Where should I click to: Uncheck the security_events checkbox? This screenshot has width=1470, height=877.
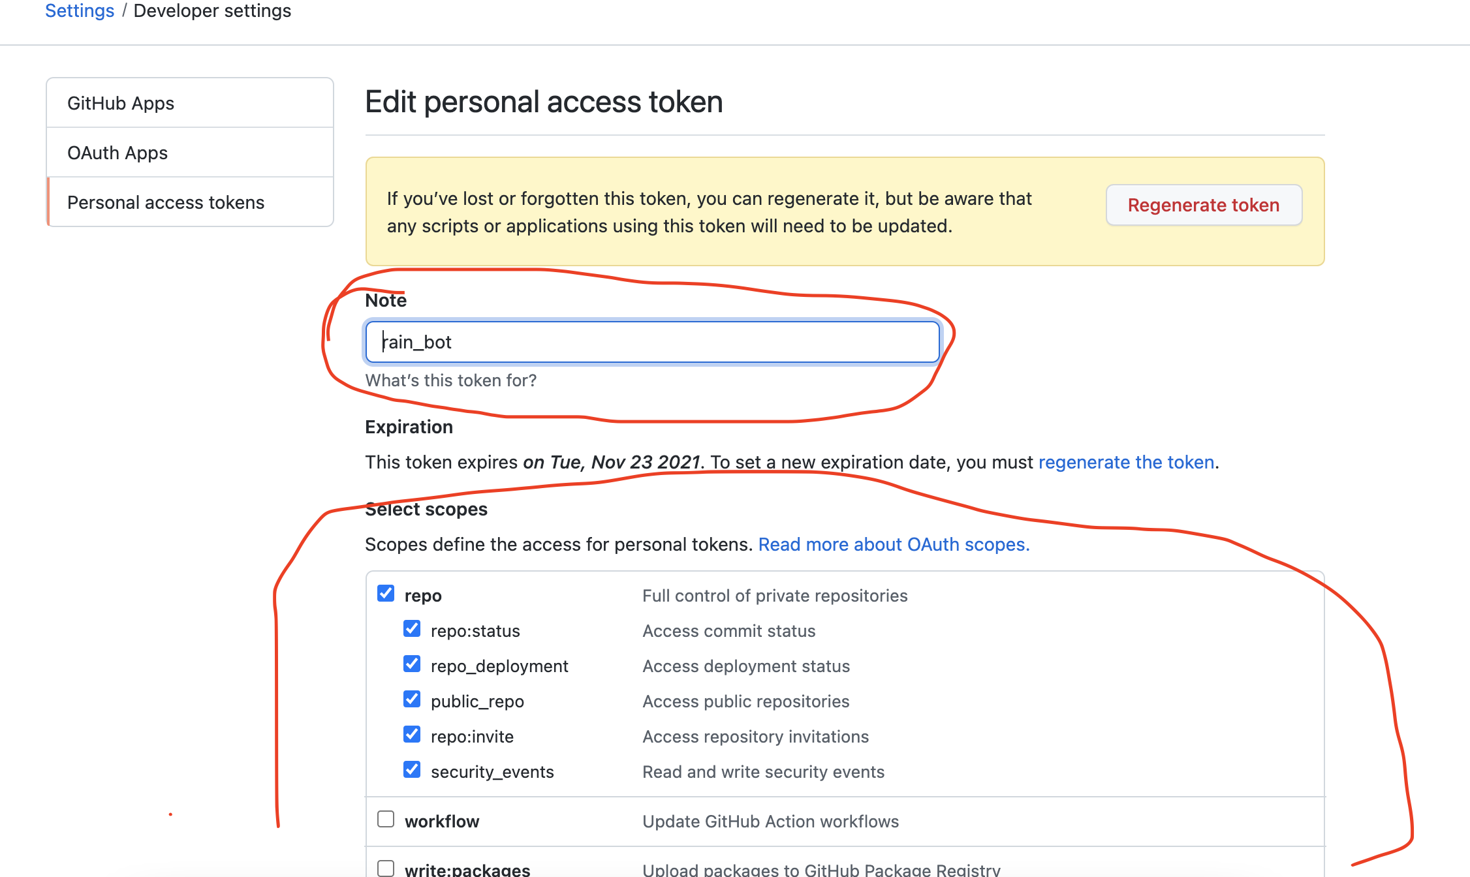412,769
